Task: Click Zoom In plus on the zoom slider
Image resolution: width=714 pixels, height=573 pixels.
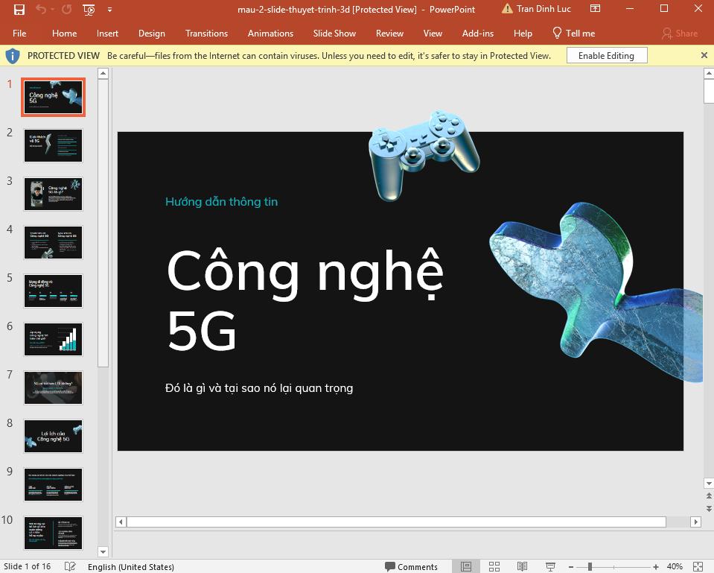Action: [656, 566]
